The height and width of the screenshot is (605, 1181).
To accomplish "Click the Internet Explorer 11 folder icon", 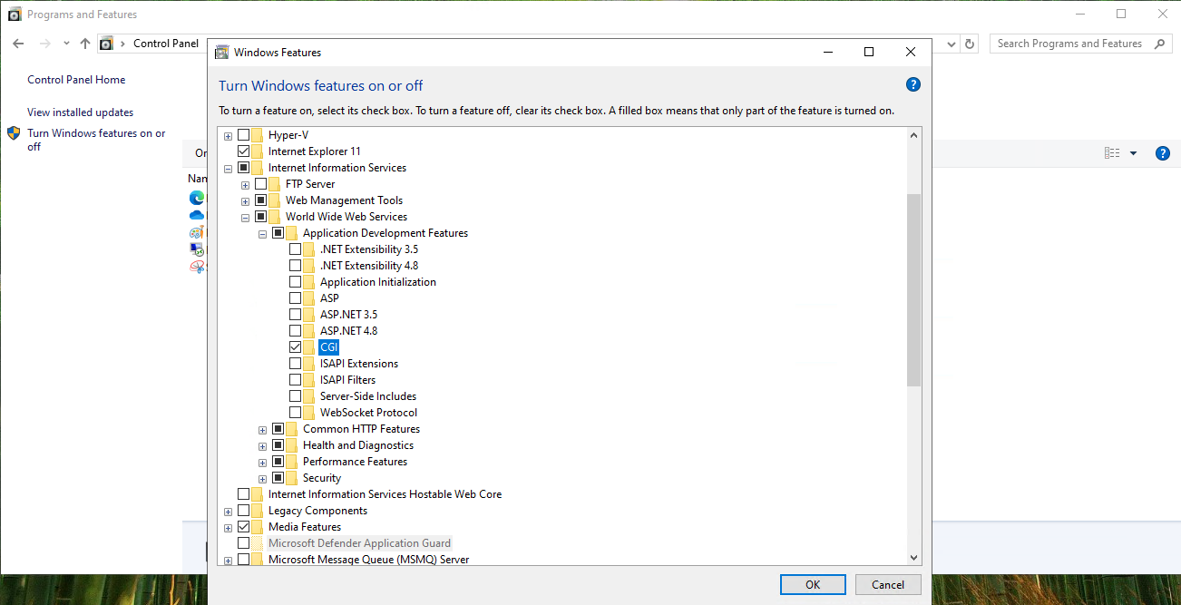I will pyautogui.click(x=258, y=151).
